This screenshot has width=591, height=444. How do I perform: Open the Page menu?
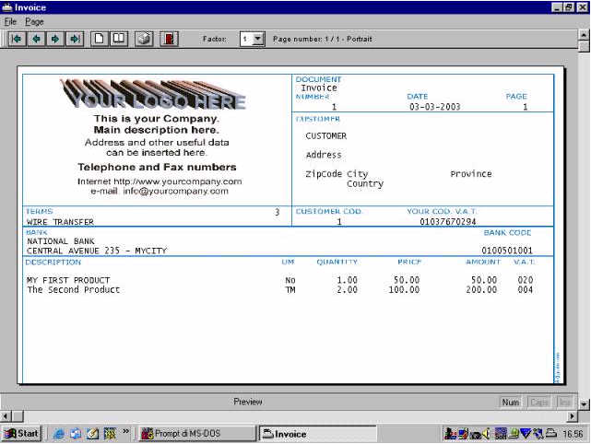coord(34,22)
